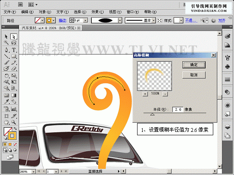Viewport: 234px width, 175px height.
Task: Open the Layers panel icon
Action: (x=227, y=127)
